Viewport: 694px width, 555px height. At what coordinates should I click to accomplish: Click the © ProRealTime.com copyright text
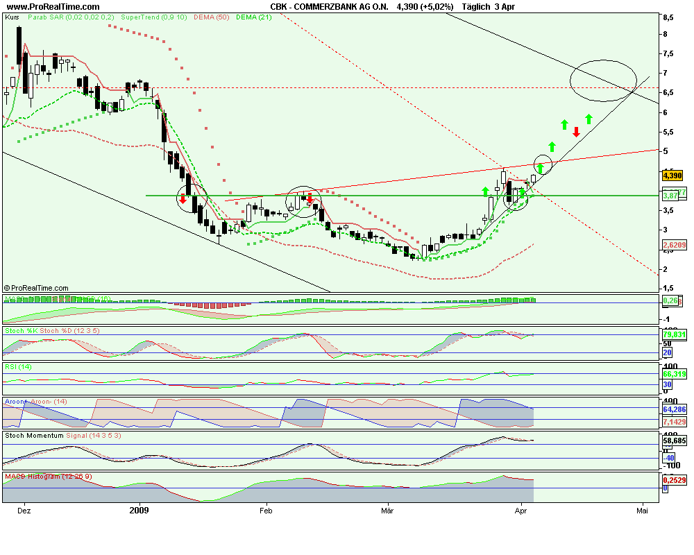pos(36,288)
